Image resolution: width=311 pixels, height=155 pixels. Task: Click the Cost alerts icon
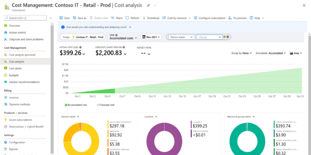(6, 68)
